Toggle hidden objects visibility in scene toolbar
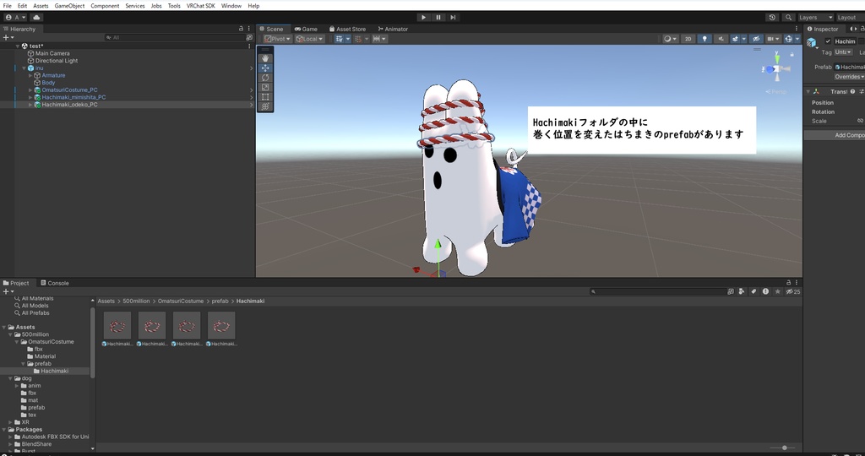This screenshot has width=865, height=456. click(x=756, y=39)
